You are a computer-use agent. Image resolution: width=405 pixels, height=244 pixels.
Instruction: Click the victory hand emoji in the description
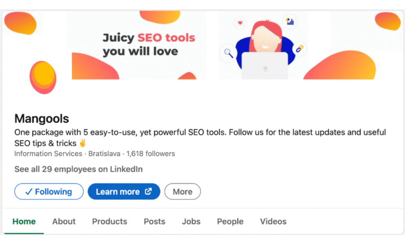pyautogui.click(x=82, y=143)
